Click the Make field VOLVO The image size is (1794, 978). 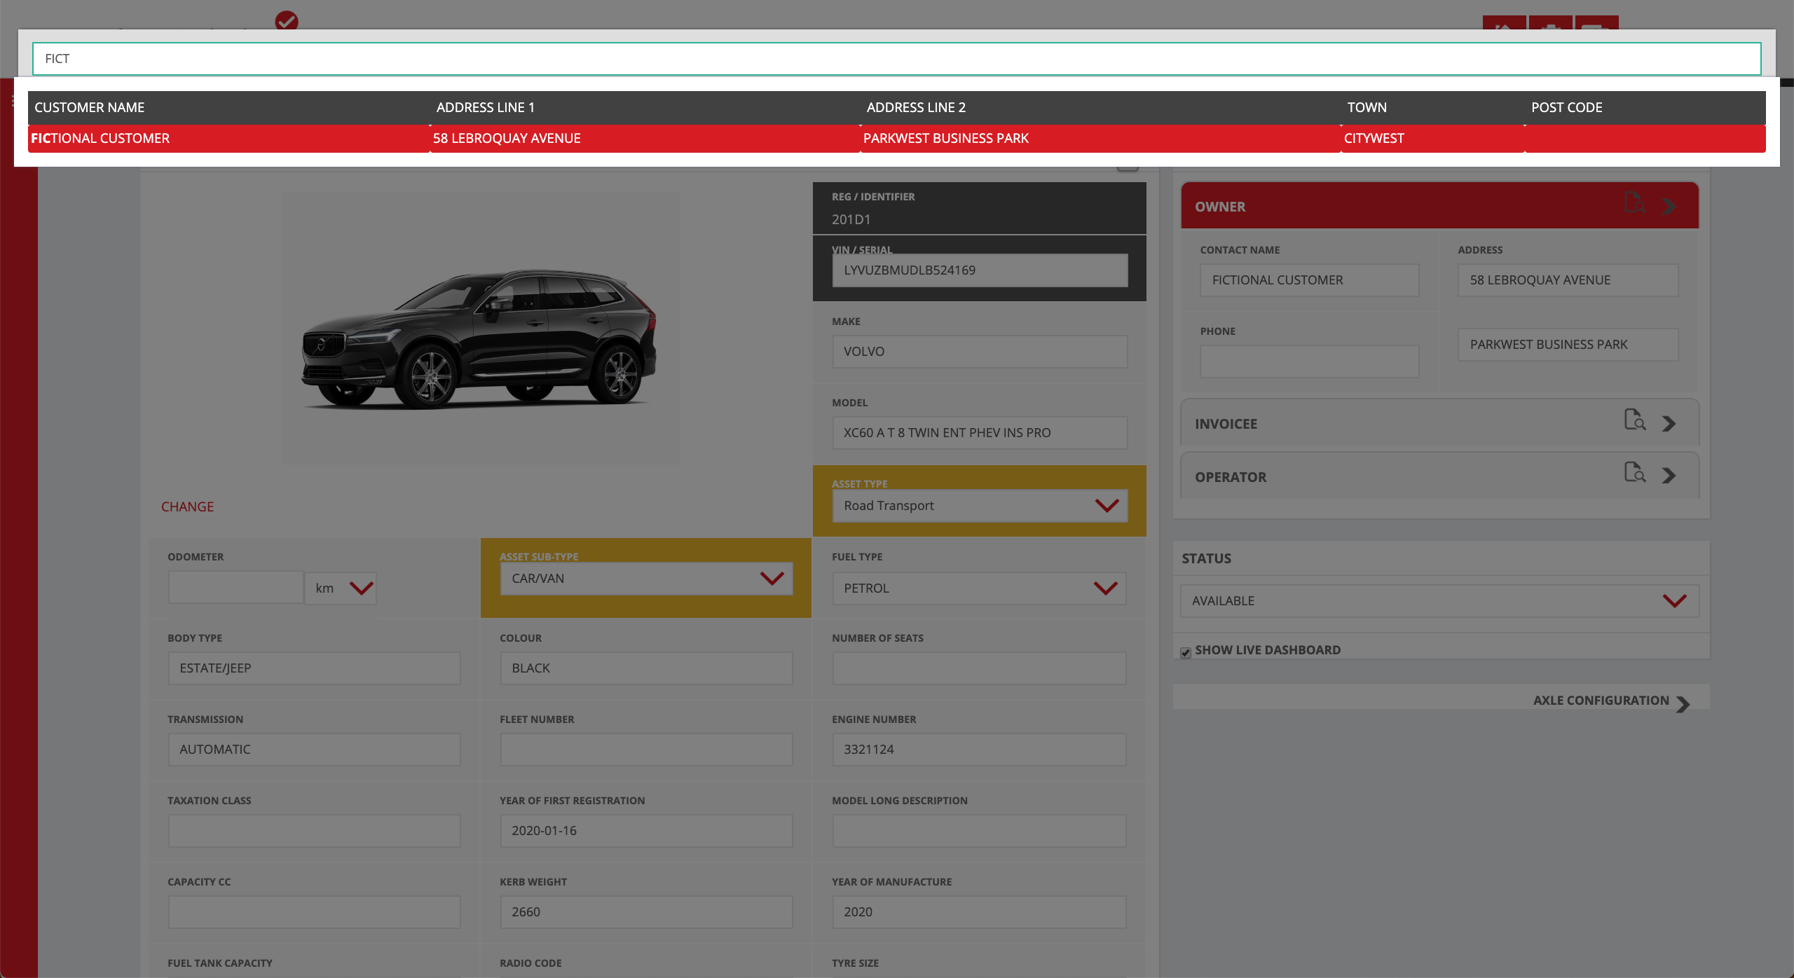click(x=980, y=352)
